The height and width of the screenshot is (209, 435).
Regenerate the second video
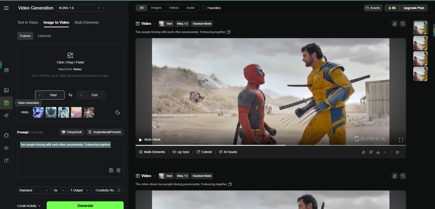tap(402, 176)
